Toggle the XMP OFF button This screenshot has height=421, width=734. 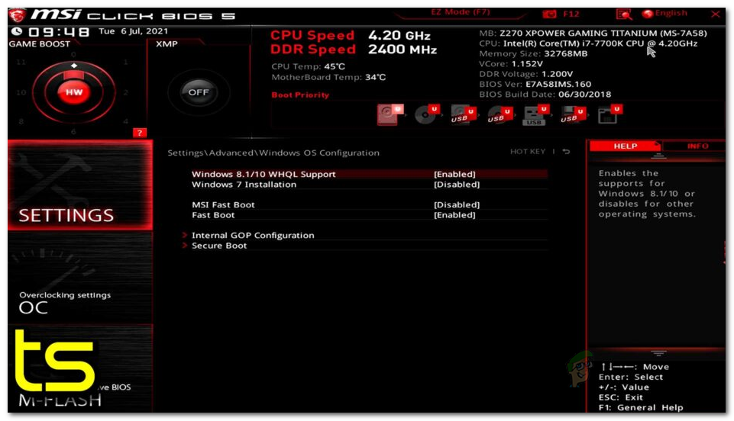[x=199, y=92]
